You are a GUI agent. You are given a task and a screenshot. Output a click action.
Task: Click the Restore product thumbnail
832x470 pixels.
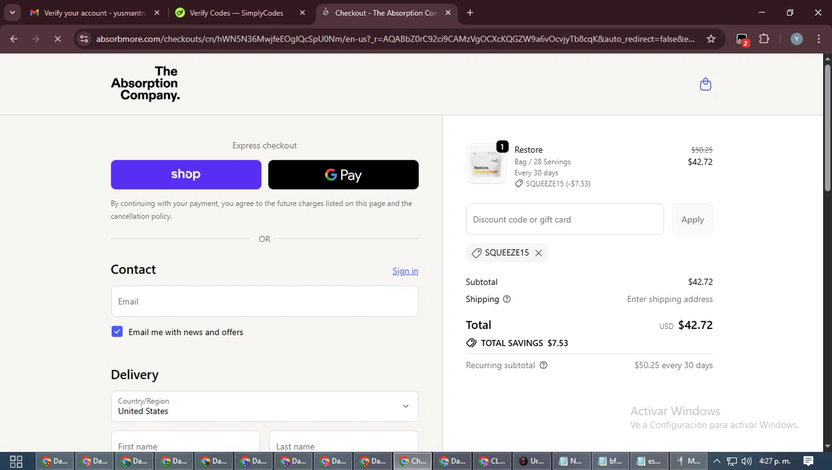(486, 163)
